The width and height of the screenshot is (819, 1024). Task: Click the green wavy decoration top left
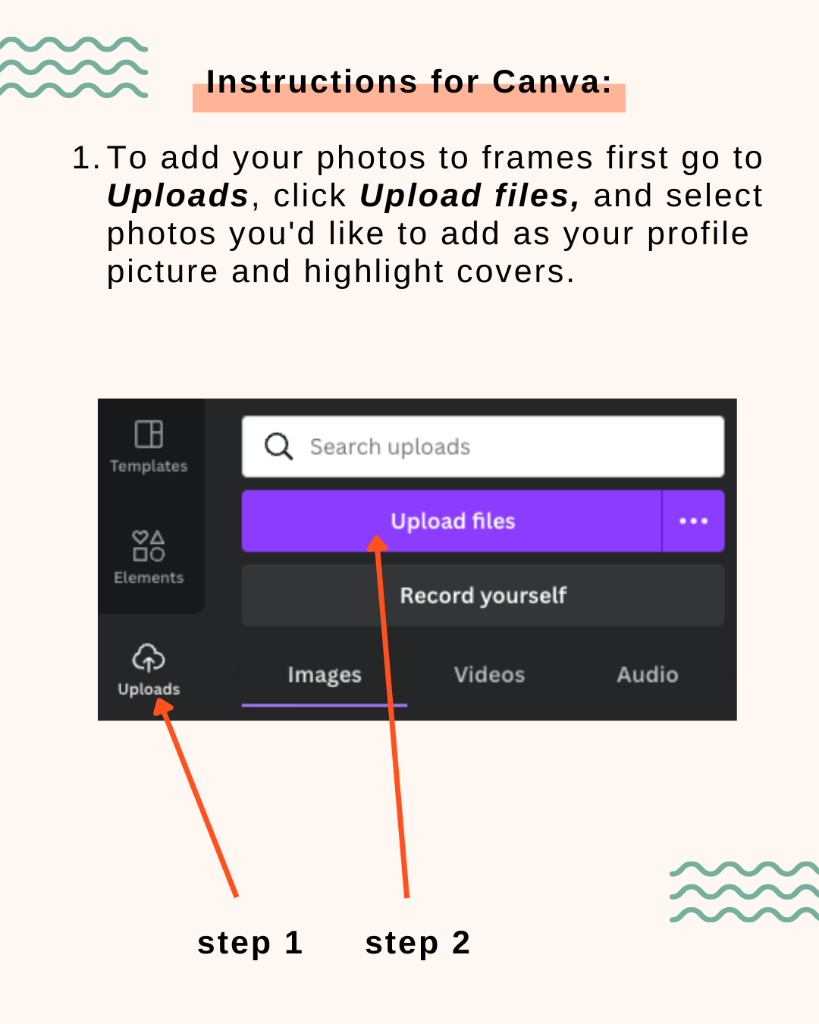click(x=74, y=67)
